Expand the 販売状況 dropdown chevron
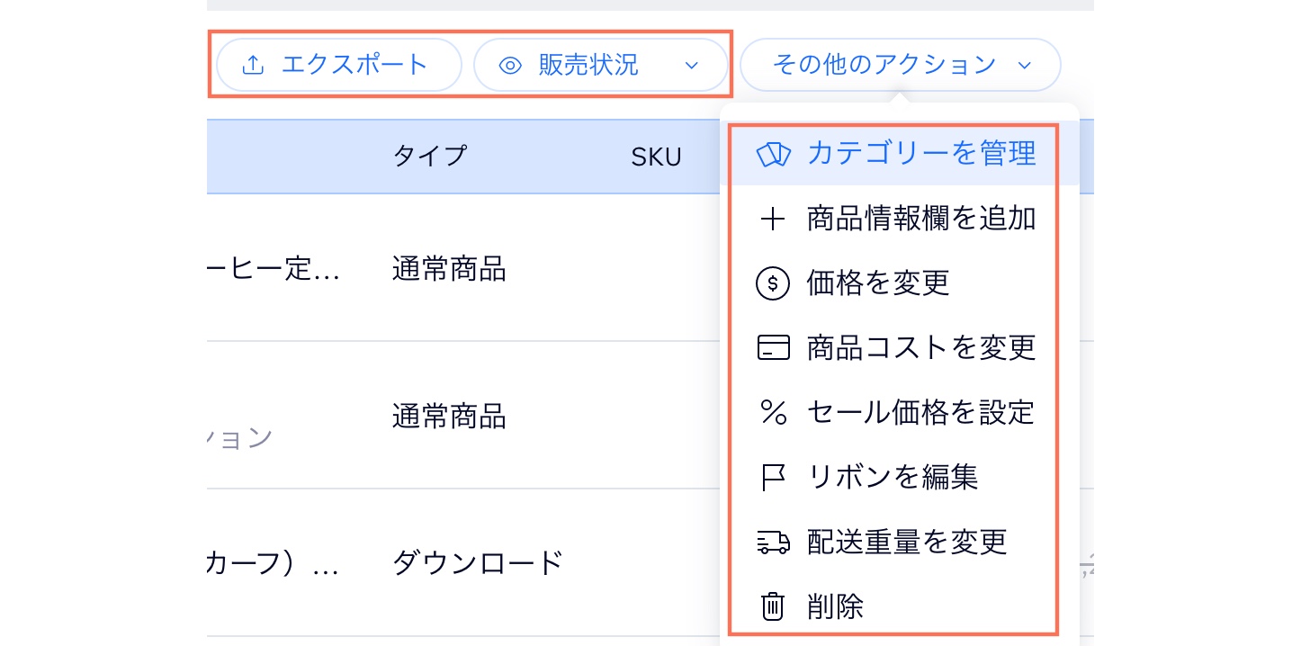 [691, 65]
